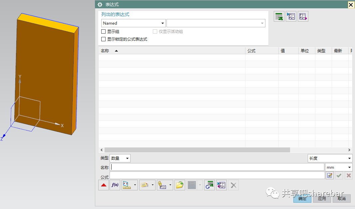Click the Y axis arrow of the coordinate system
This screenshot has width=355, height=209.
tap(20, 81)
